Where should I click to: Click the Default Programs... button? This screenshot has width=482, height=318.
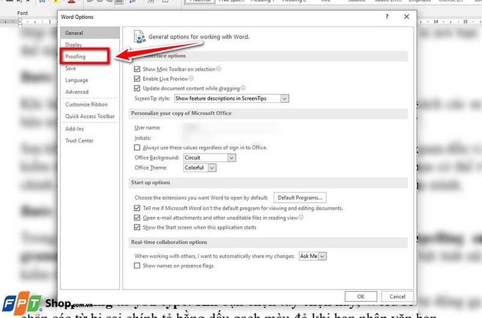tap(300, 198)
